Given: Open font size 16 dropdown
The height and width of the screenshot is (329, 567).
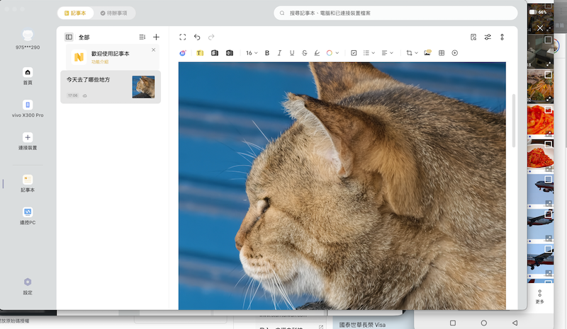Looking at the screenshot, I should tap(252, 53).
